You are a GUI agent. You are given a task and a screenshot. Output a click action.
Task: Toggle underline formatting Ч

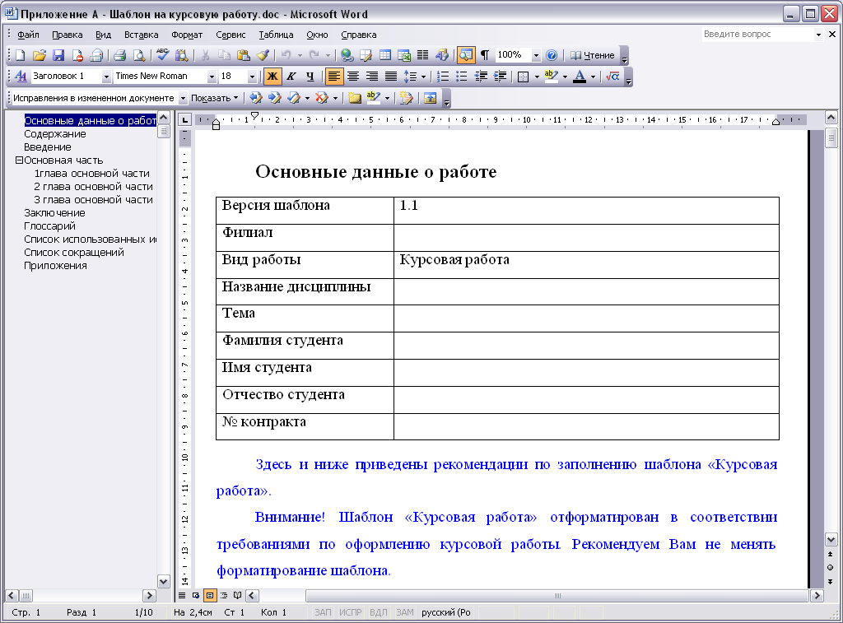tap(310, 77)
